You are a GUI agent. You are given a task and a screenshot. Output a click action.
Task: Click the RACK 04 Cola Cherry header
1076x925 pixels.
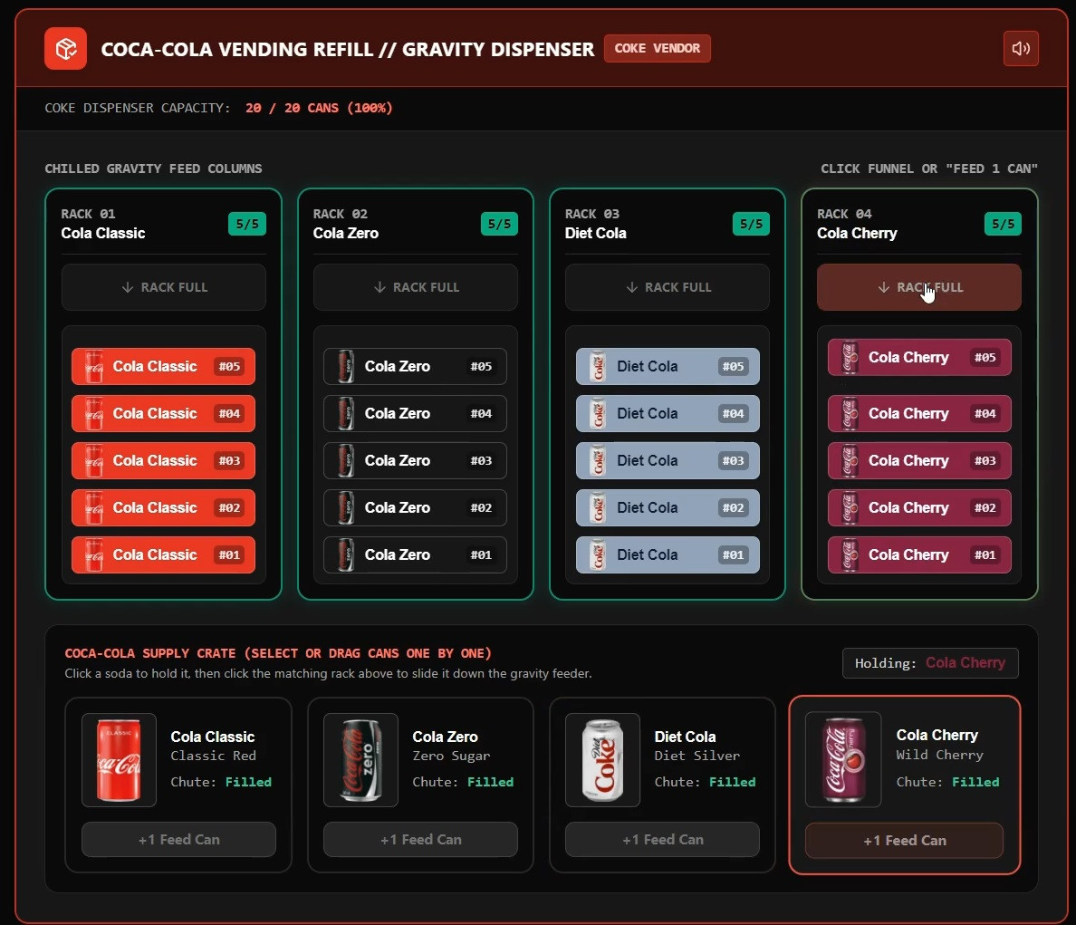point(857,224)
